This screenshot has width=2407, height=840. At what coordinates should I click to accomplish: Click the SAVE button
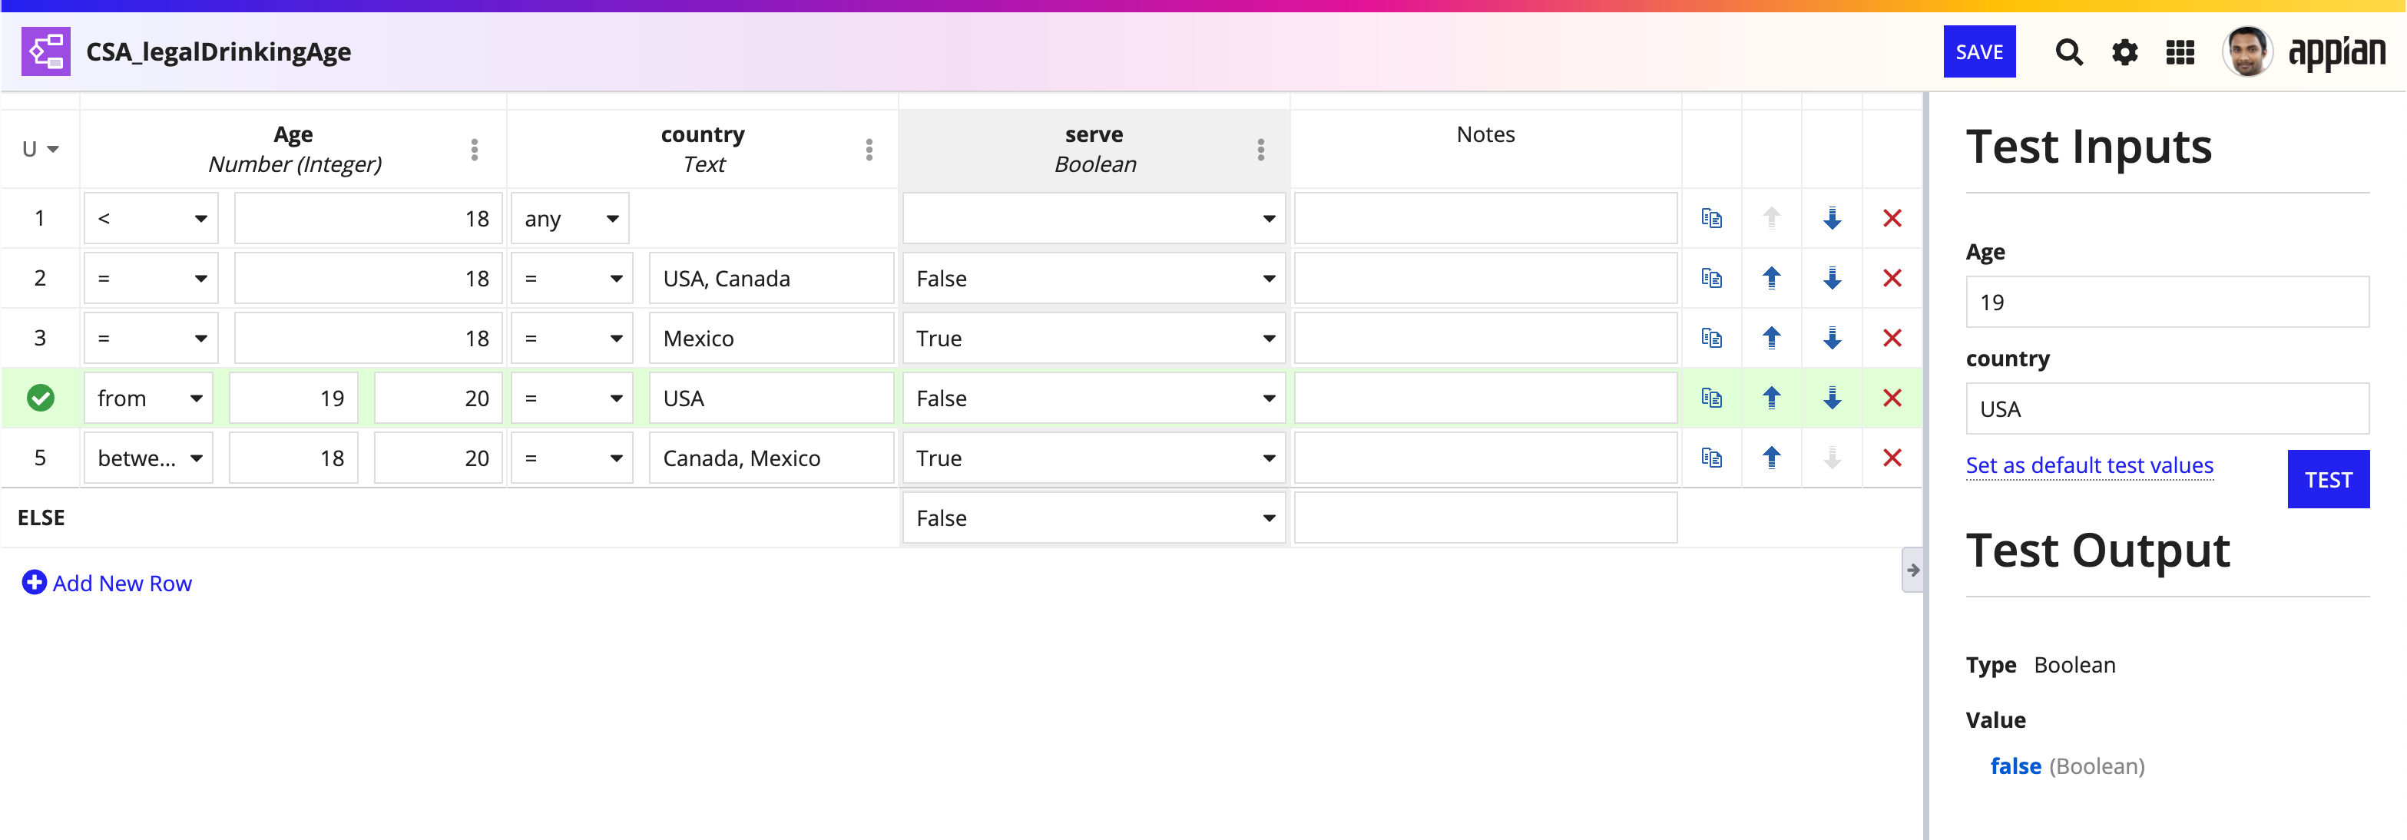1979,51
